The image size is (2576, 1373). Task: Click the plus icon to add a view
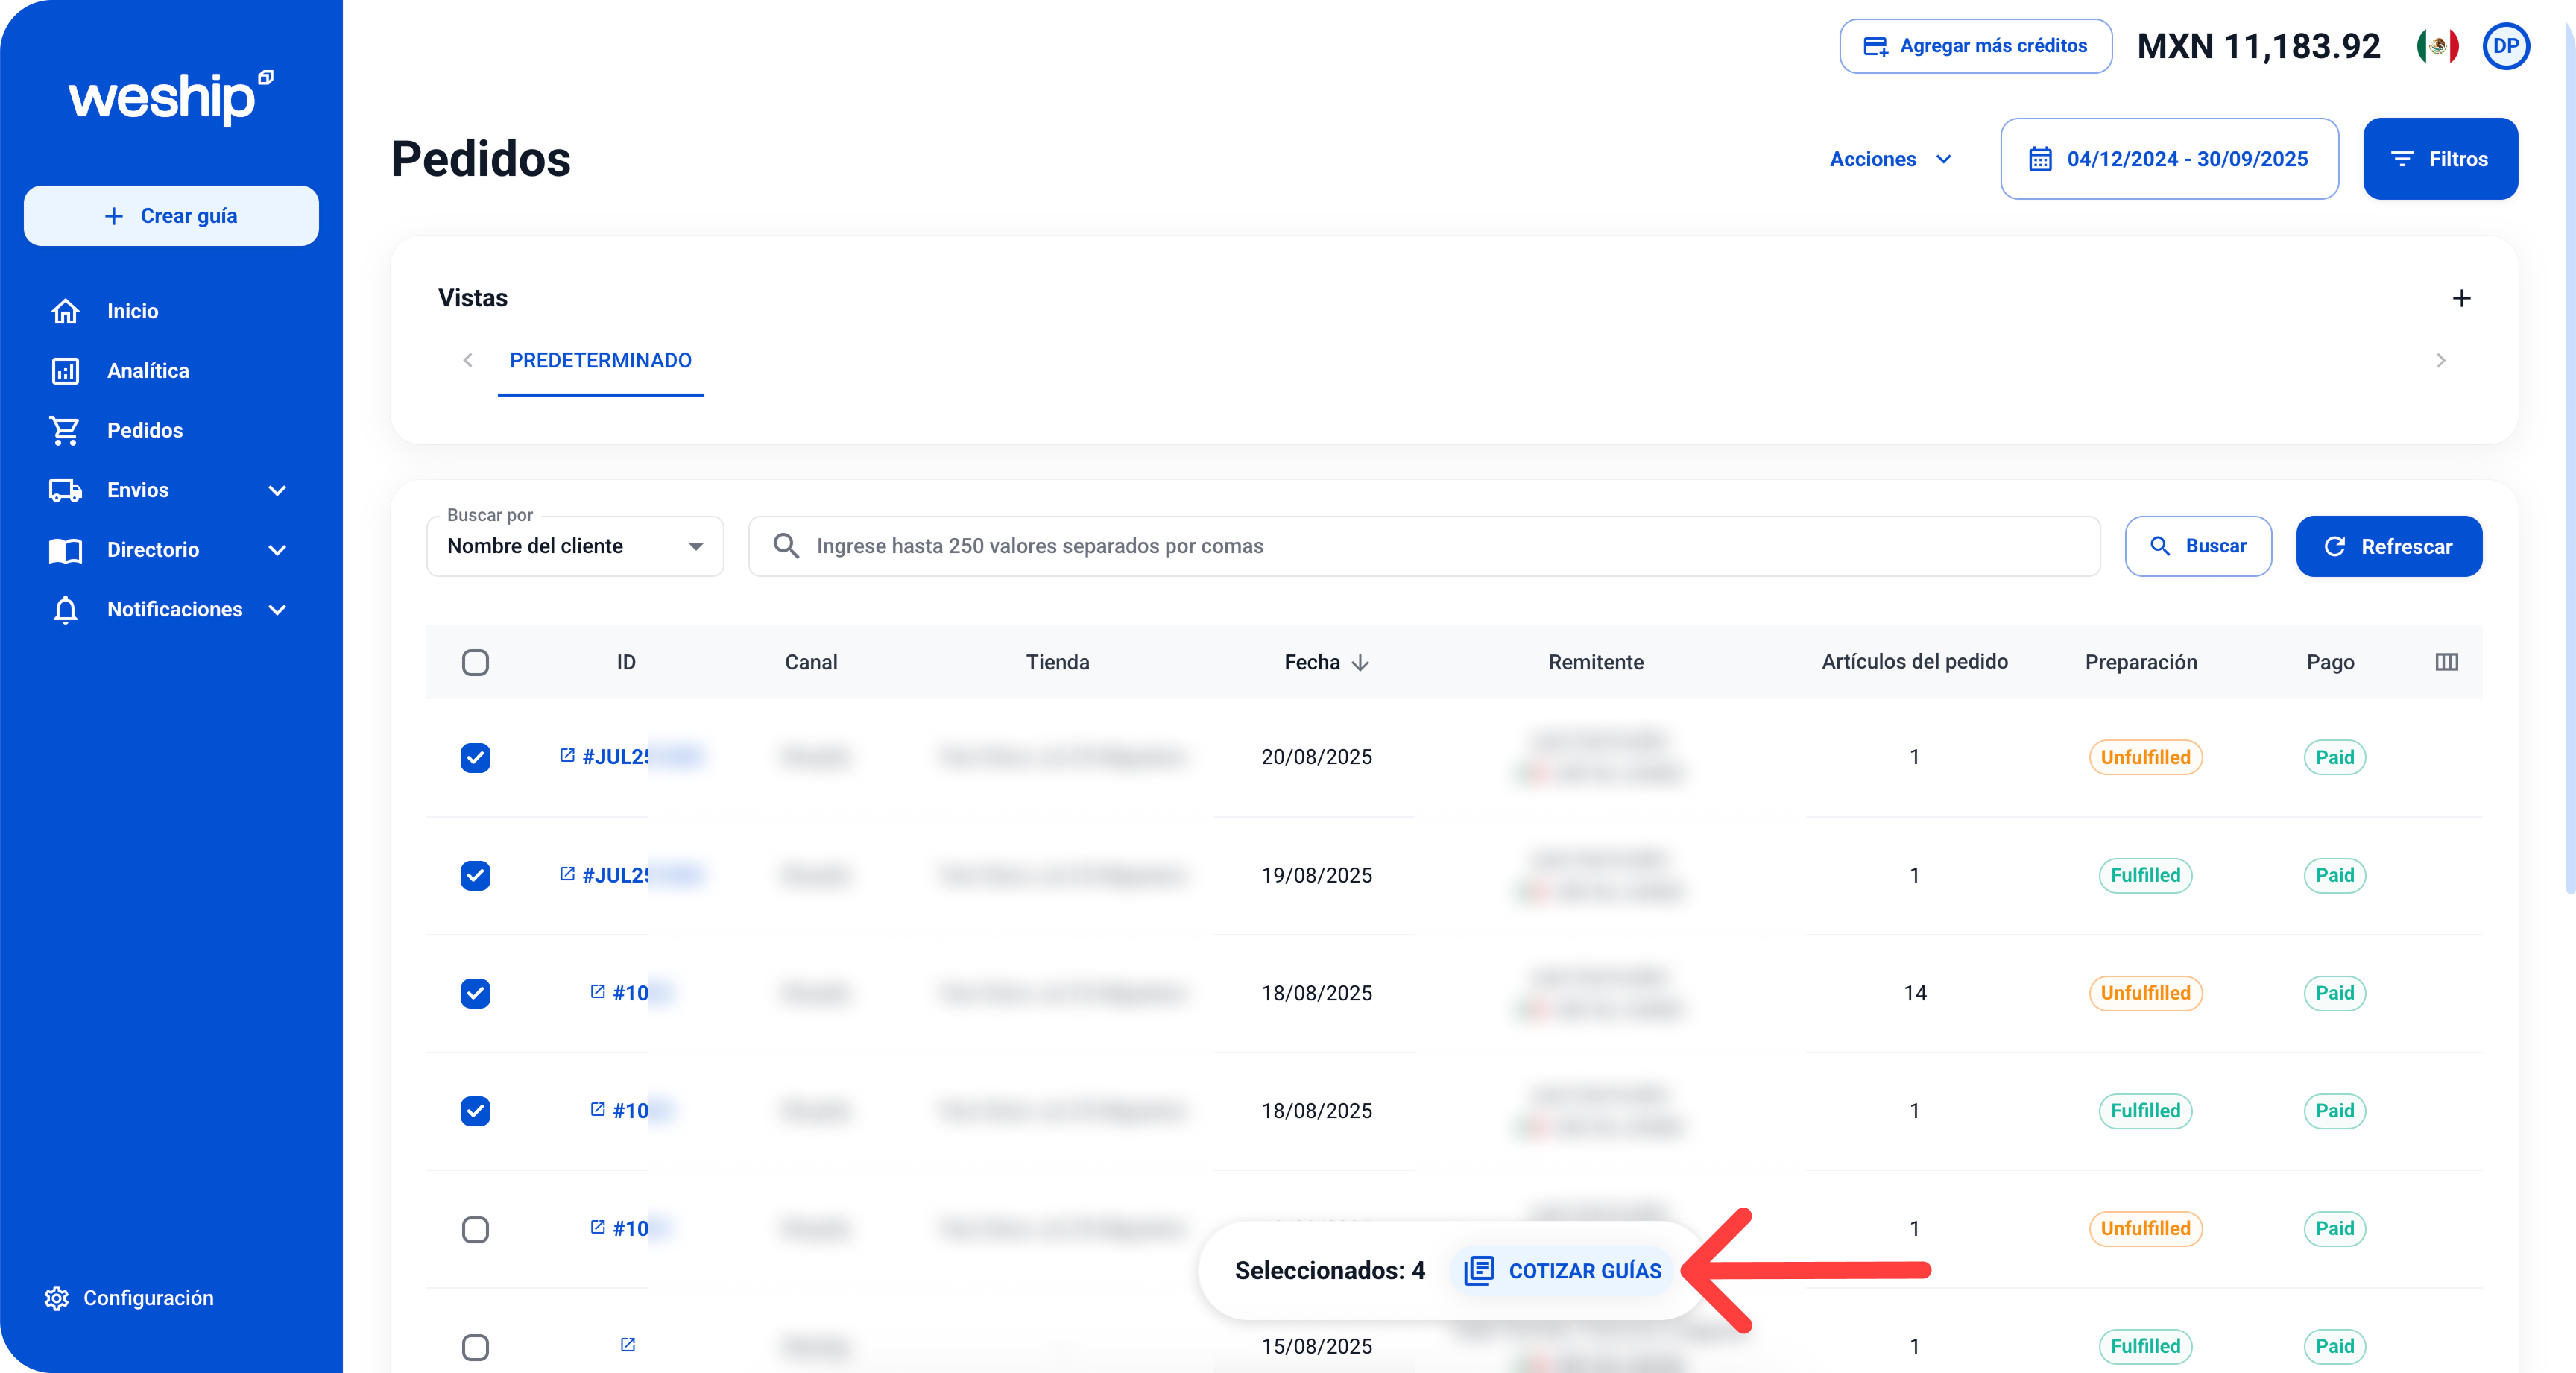2461,298
